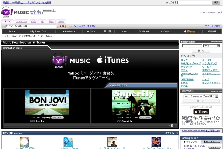Open the Yahoo! JAPAN link

click(x=207, y=13)
